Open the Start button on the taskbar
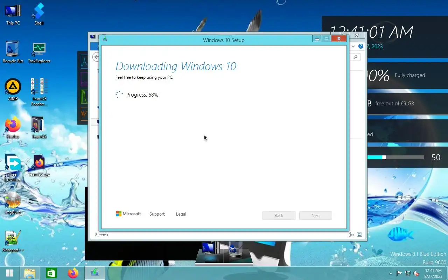The width and height of the screenshot is (448, 280). 9,273
